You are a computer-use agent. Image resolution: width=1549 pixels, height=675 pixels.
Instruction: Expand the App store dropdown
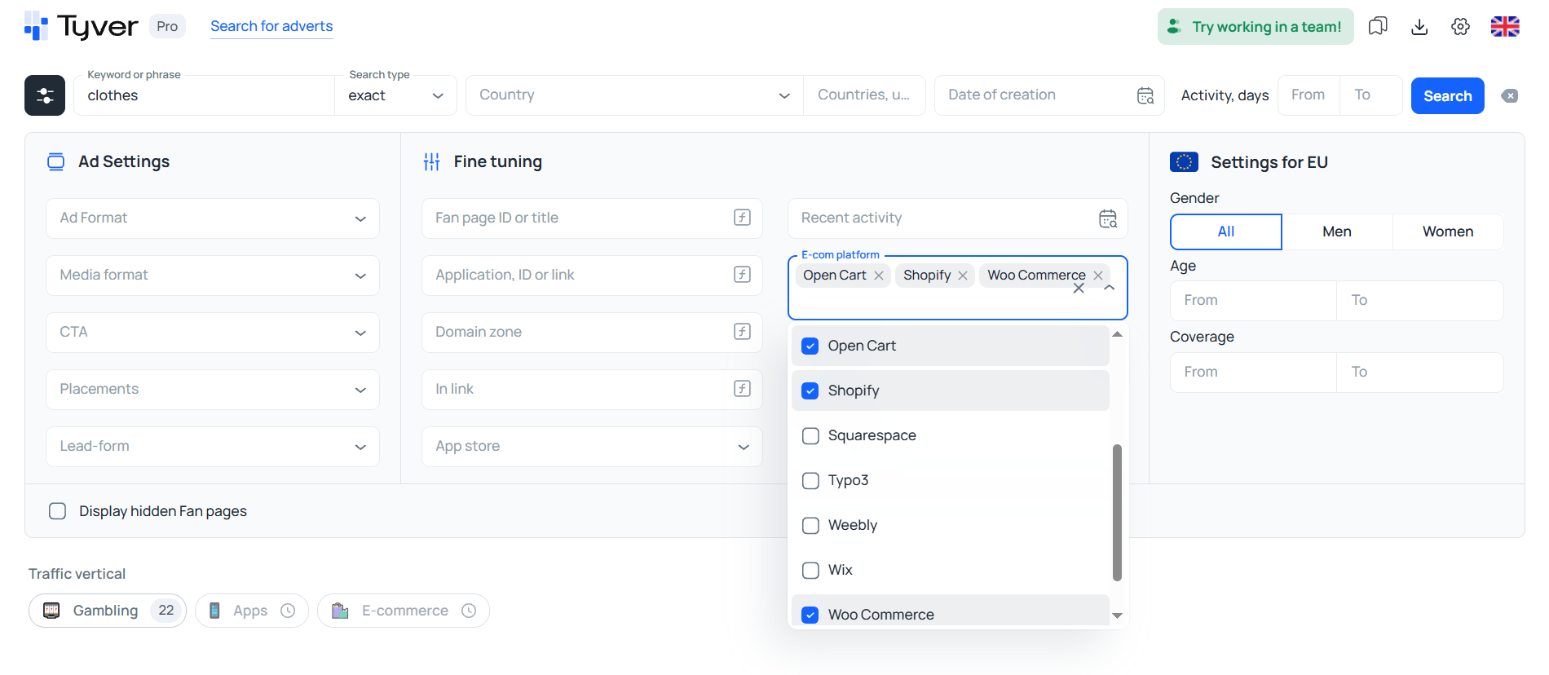click(592, 447)
